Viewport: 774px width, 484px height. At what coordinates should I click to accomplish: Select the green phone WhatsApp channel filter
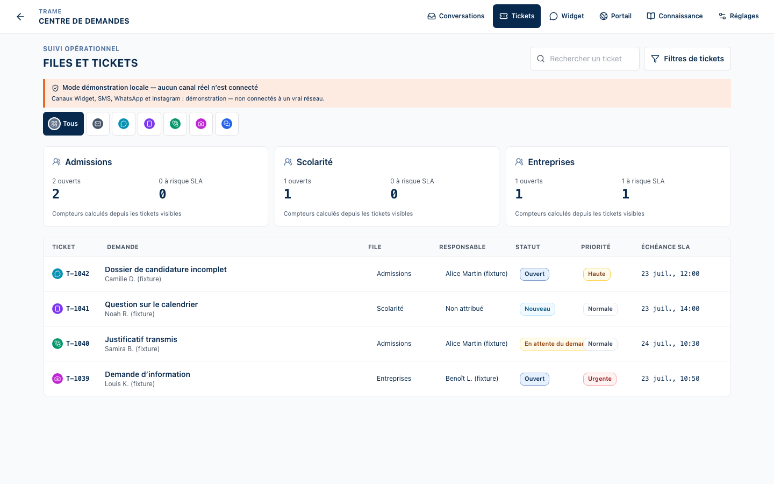(175, 124)
